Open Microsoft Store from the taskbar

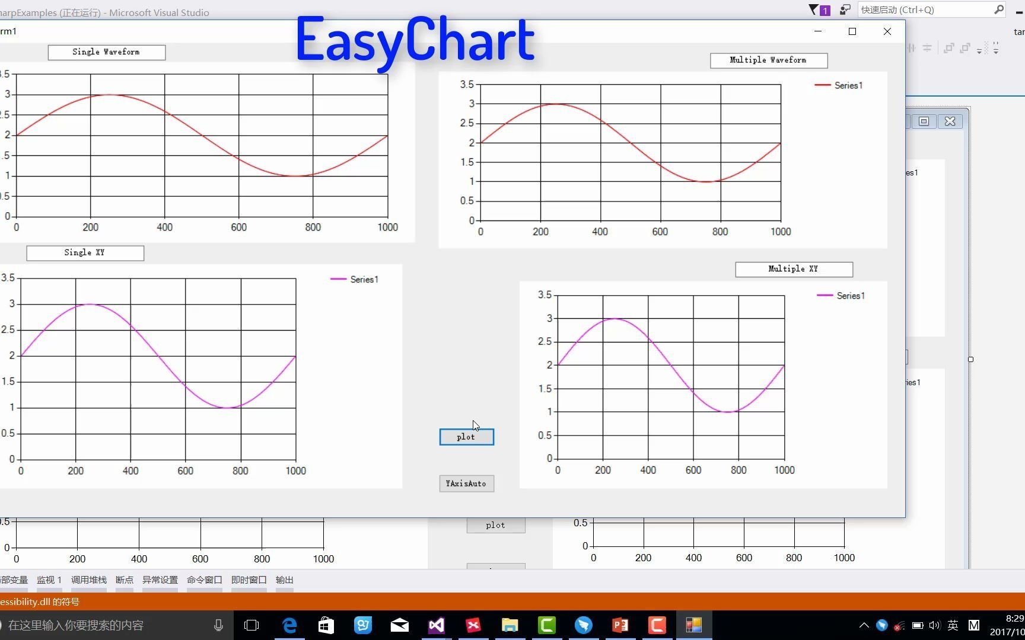[x=326, y=625]
